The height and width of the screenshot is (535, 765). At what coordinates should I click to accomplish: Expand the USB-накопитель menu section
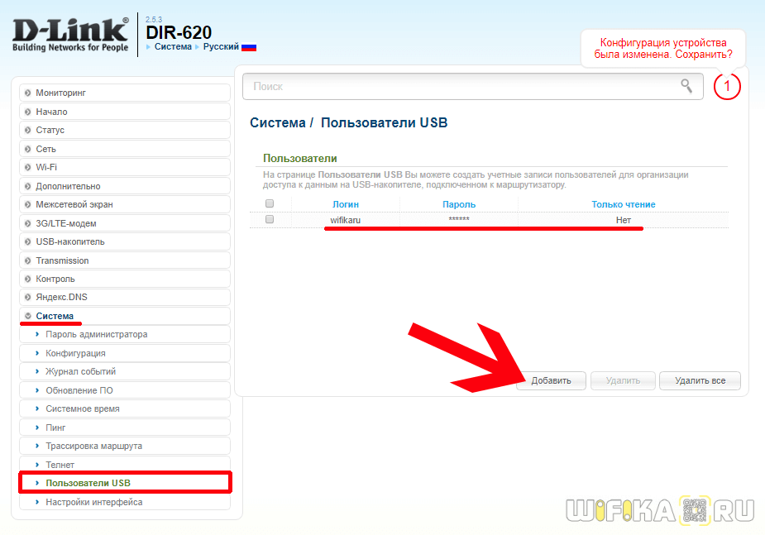pos(69,241)
